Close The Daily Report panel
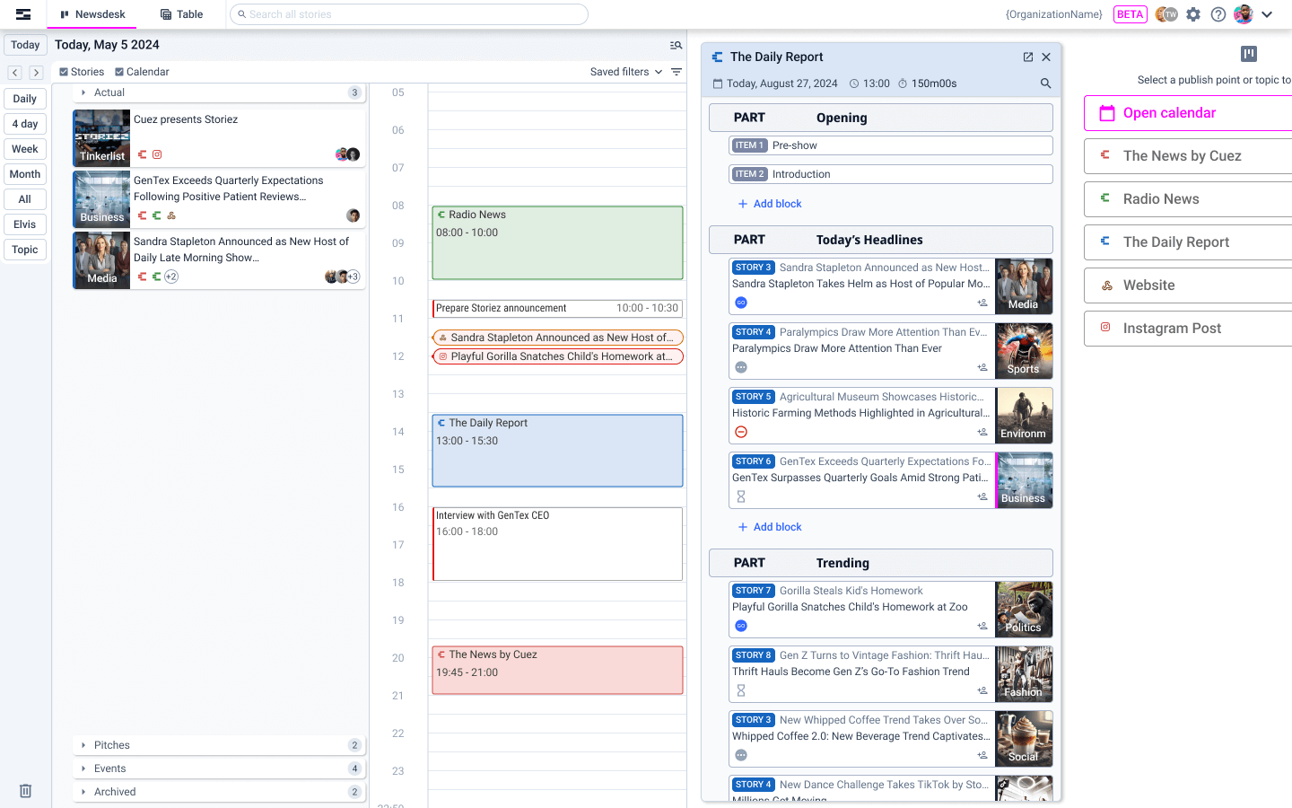The image size is (1292, 808). click(x=1046, y=57)
